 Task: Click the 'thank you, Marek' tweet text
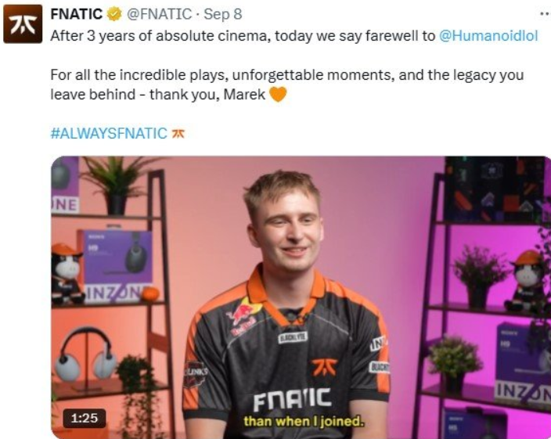[207, 95]
